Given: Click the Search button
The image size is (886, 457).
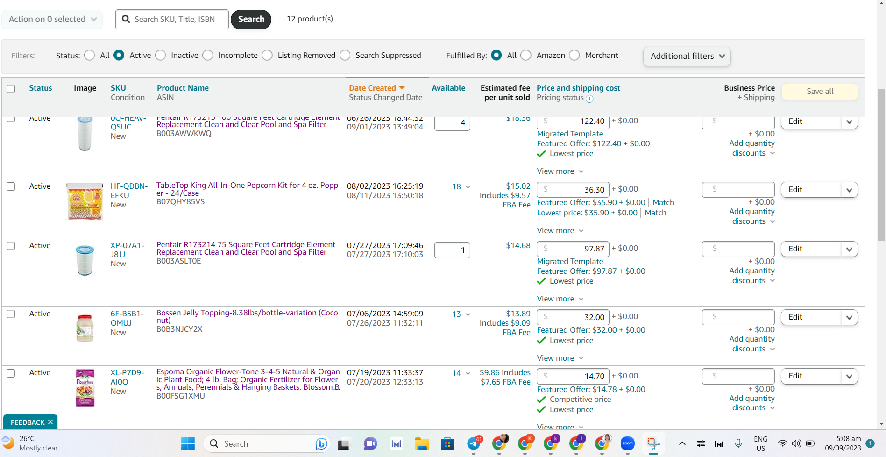Looking at the screenshot, I should [251, 19].
